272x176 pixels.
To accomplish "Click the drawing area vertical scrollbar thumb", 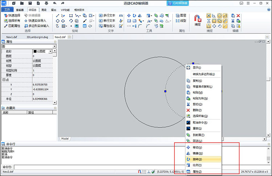I will pyautogui.click(x=268, y=79).
